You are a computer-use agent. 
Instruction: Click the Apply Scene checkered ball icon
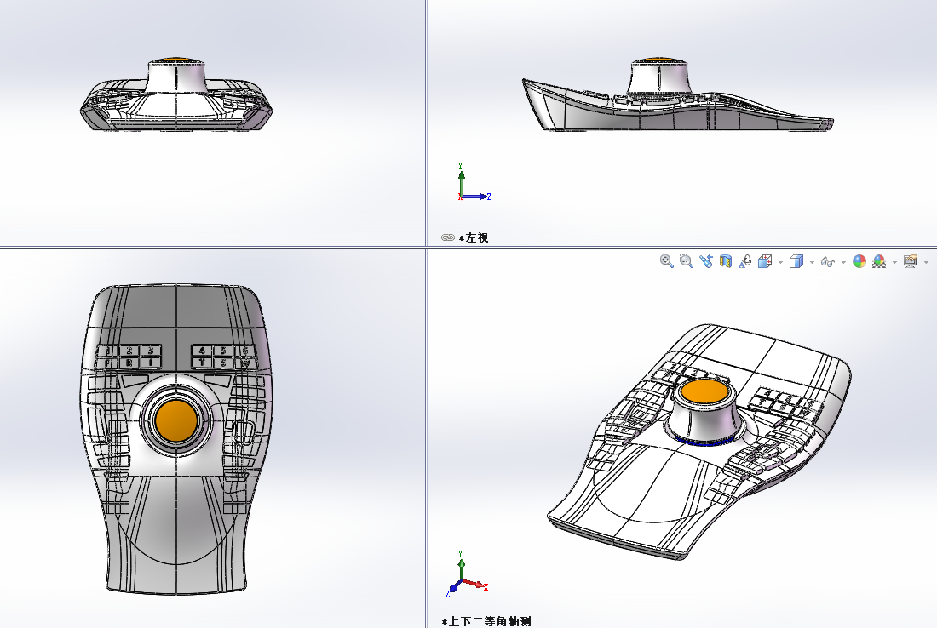coord(877,261)
